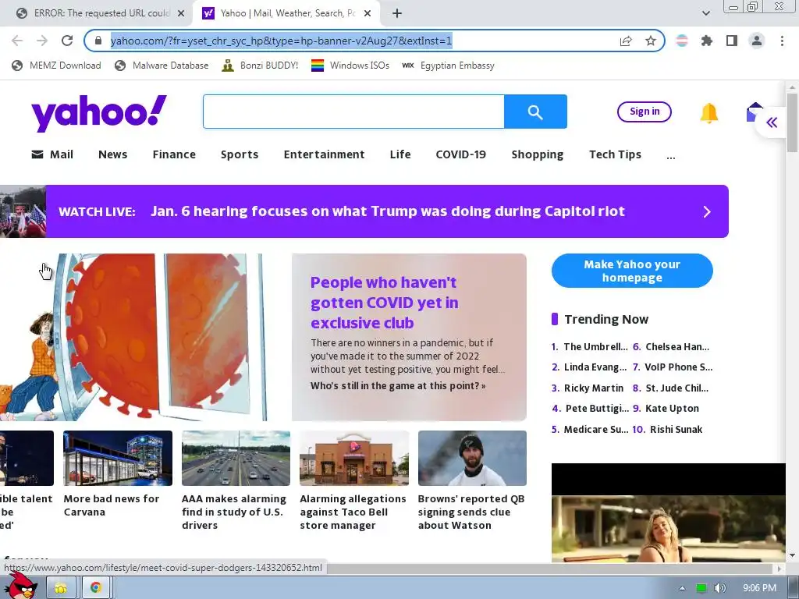Image resolution: width=799 pixels, height=599 pixels.
Task: Open the Sports section
Action: point(240,154)
